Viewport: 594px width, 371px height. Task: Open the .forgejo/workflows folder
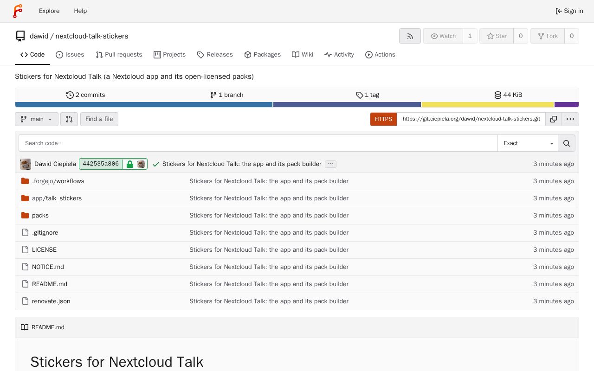(x=58, y=181)
